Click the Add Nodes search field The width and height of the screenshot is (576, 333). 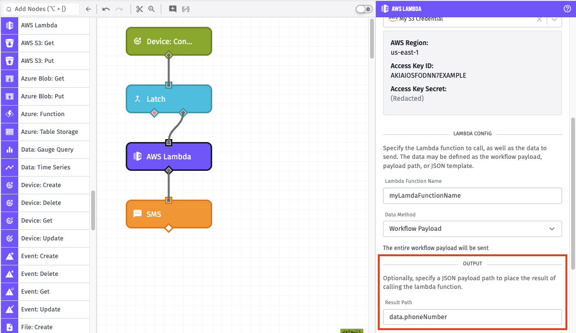[x=40, y=9]
